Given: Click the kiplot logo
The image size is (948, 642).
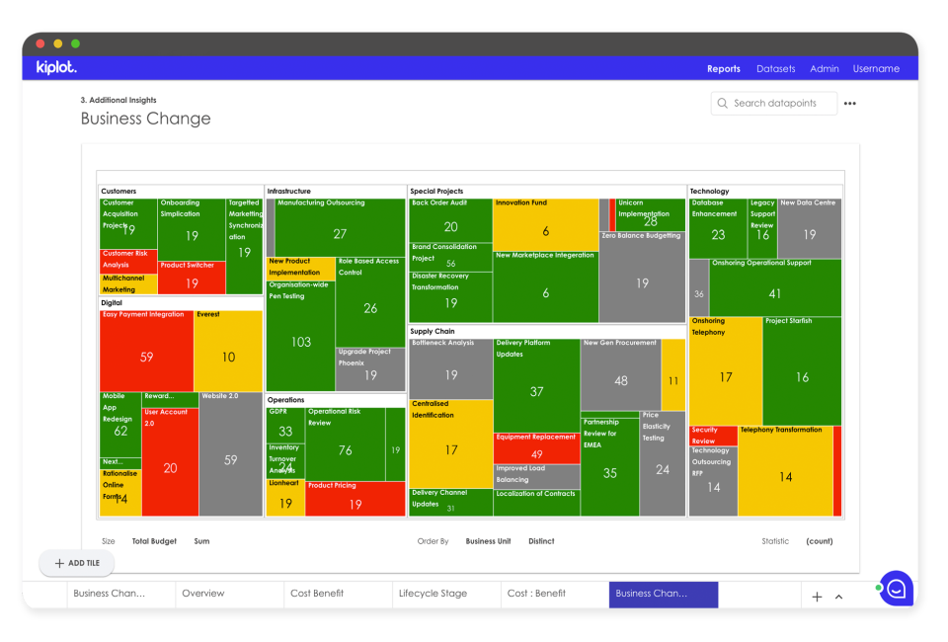Looking at the screenshot, I should point(54,68).
